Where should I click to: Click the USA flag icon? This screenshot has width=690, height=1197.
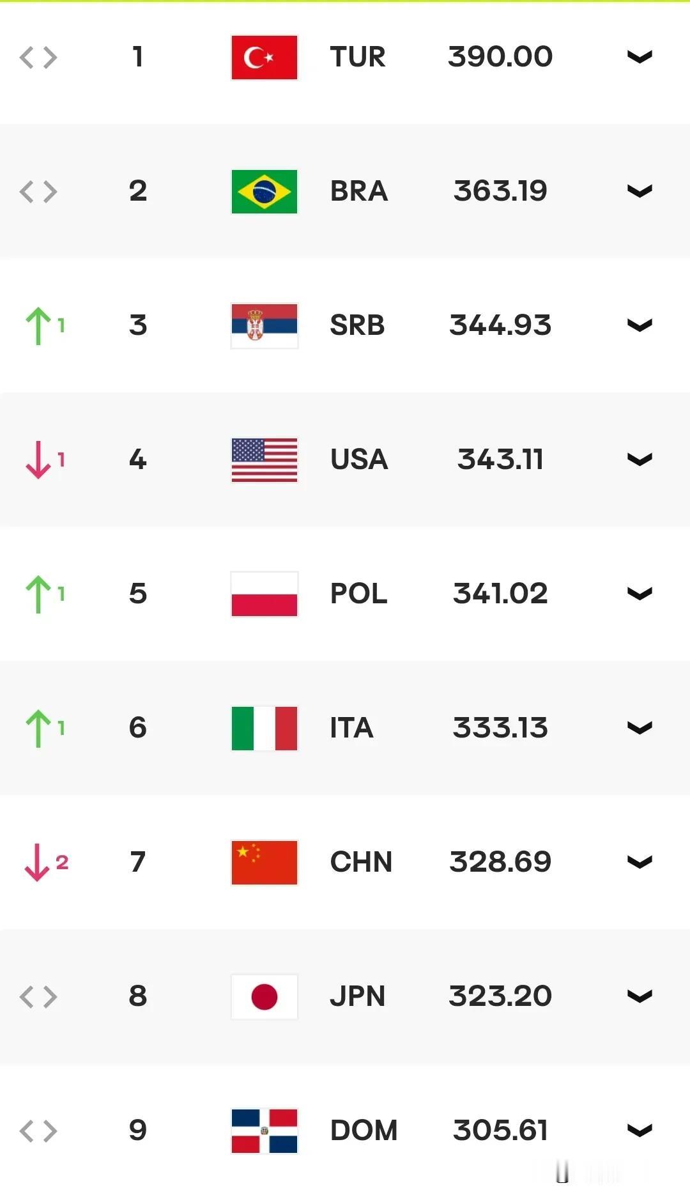[264, 460]
